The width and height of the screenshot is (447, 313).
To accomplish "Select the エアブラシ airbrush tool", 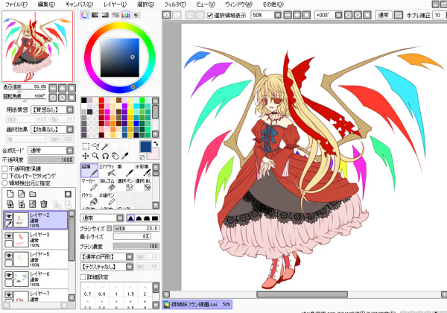I will (x=107, y=171).
